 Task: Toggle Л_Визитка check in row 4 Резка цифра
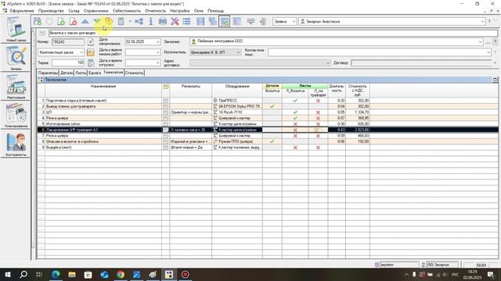coord(295,118)
